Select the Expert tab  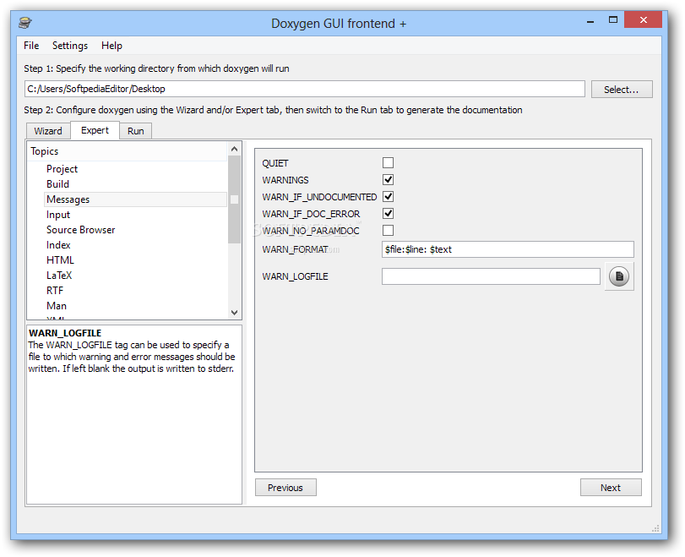pos(95,130)
